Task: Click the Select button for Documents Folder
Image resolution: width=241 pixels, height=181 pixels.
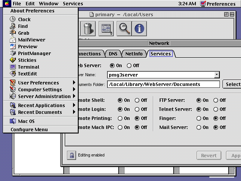Action: (x=232, y=84)
